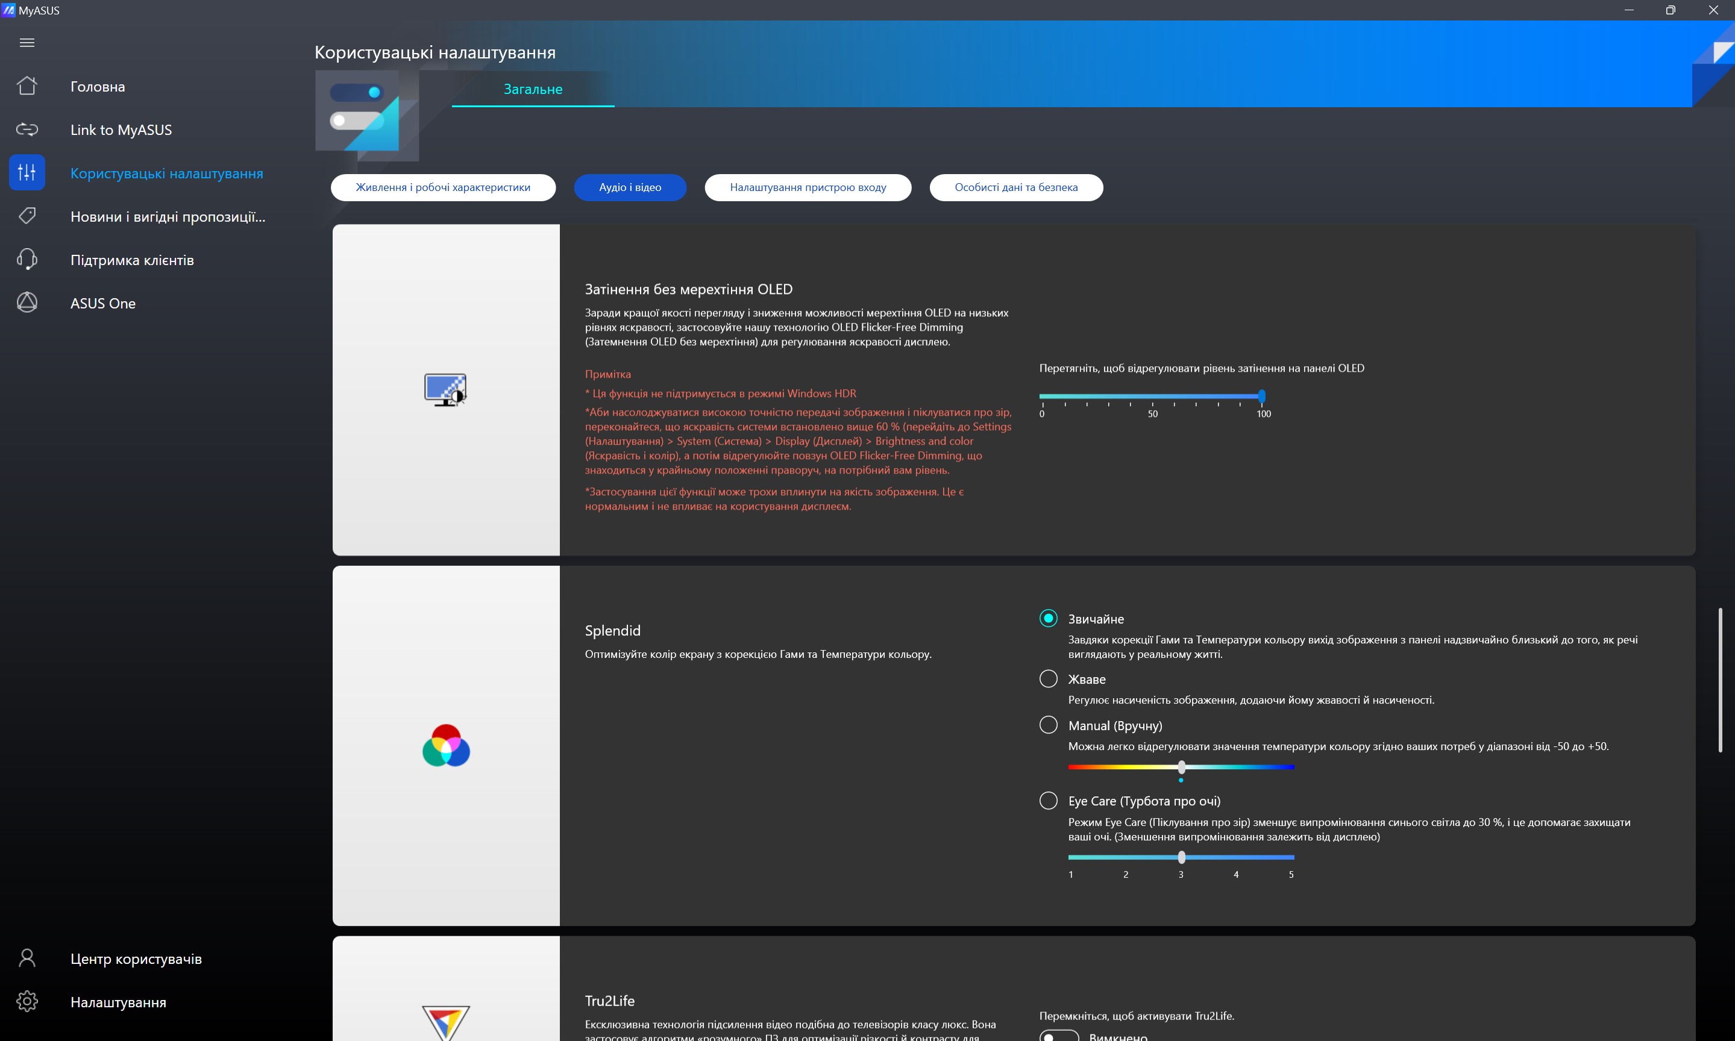Open the ASUS One icon

point(27,302)
